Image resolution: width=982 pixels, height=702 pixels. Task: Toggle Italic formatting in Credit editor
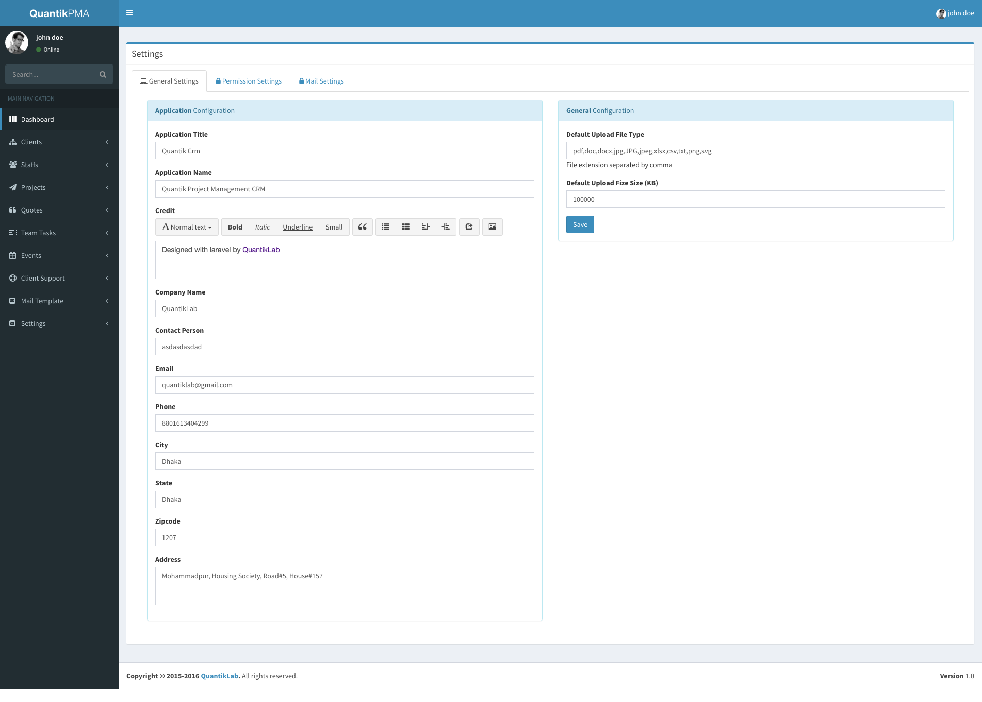click(262, 227)
